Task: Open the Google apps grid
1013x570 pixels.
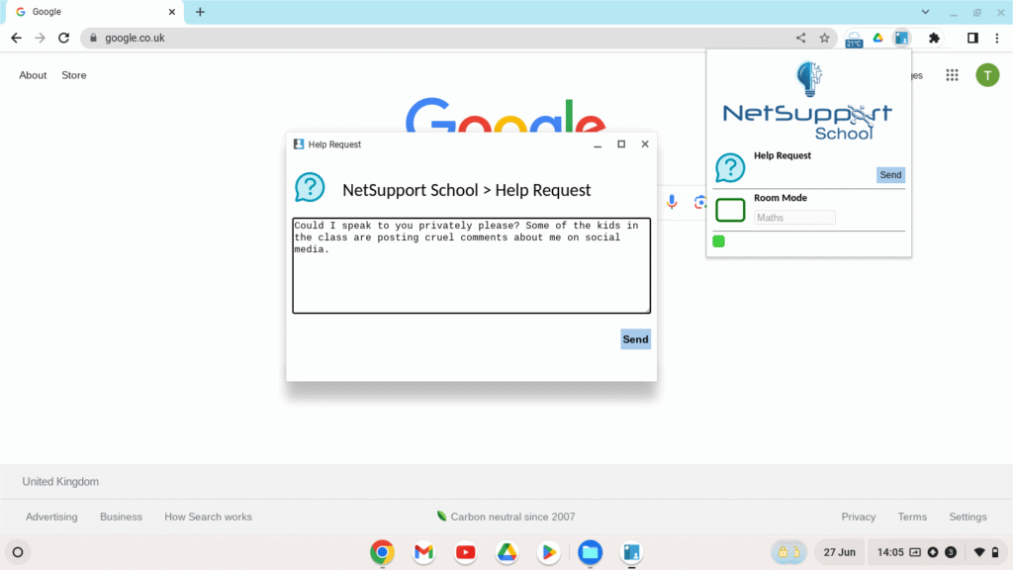Action: coord(952,75)
